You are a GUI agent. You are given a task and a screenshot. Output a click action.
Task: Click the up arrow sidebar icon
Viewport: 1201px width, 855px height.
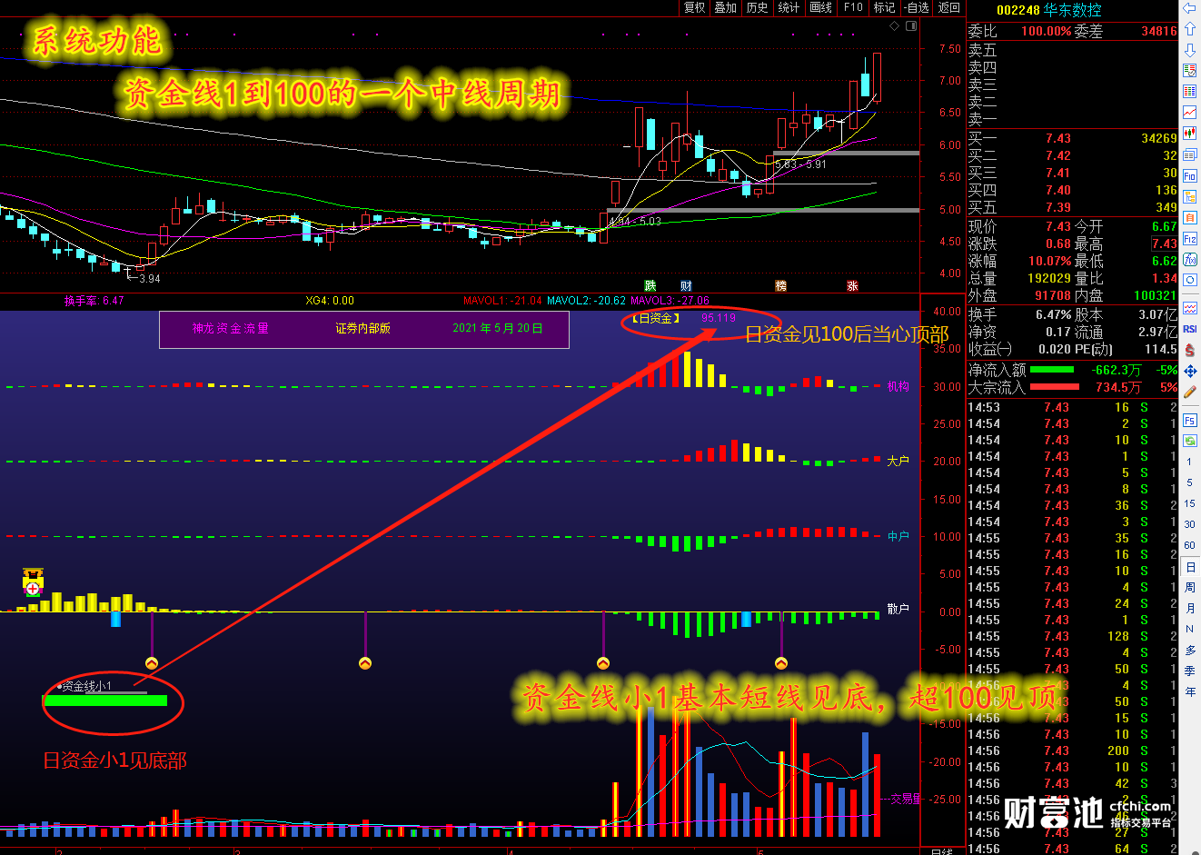[x=1189, y=30]
